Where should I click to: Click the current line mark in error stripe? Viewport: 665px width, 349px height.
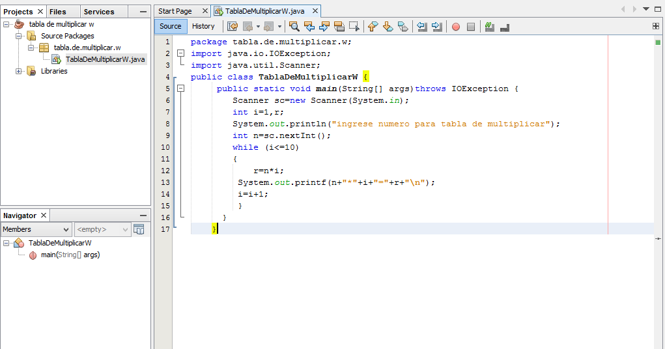[x=658, y=239]
